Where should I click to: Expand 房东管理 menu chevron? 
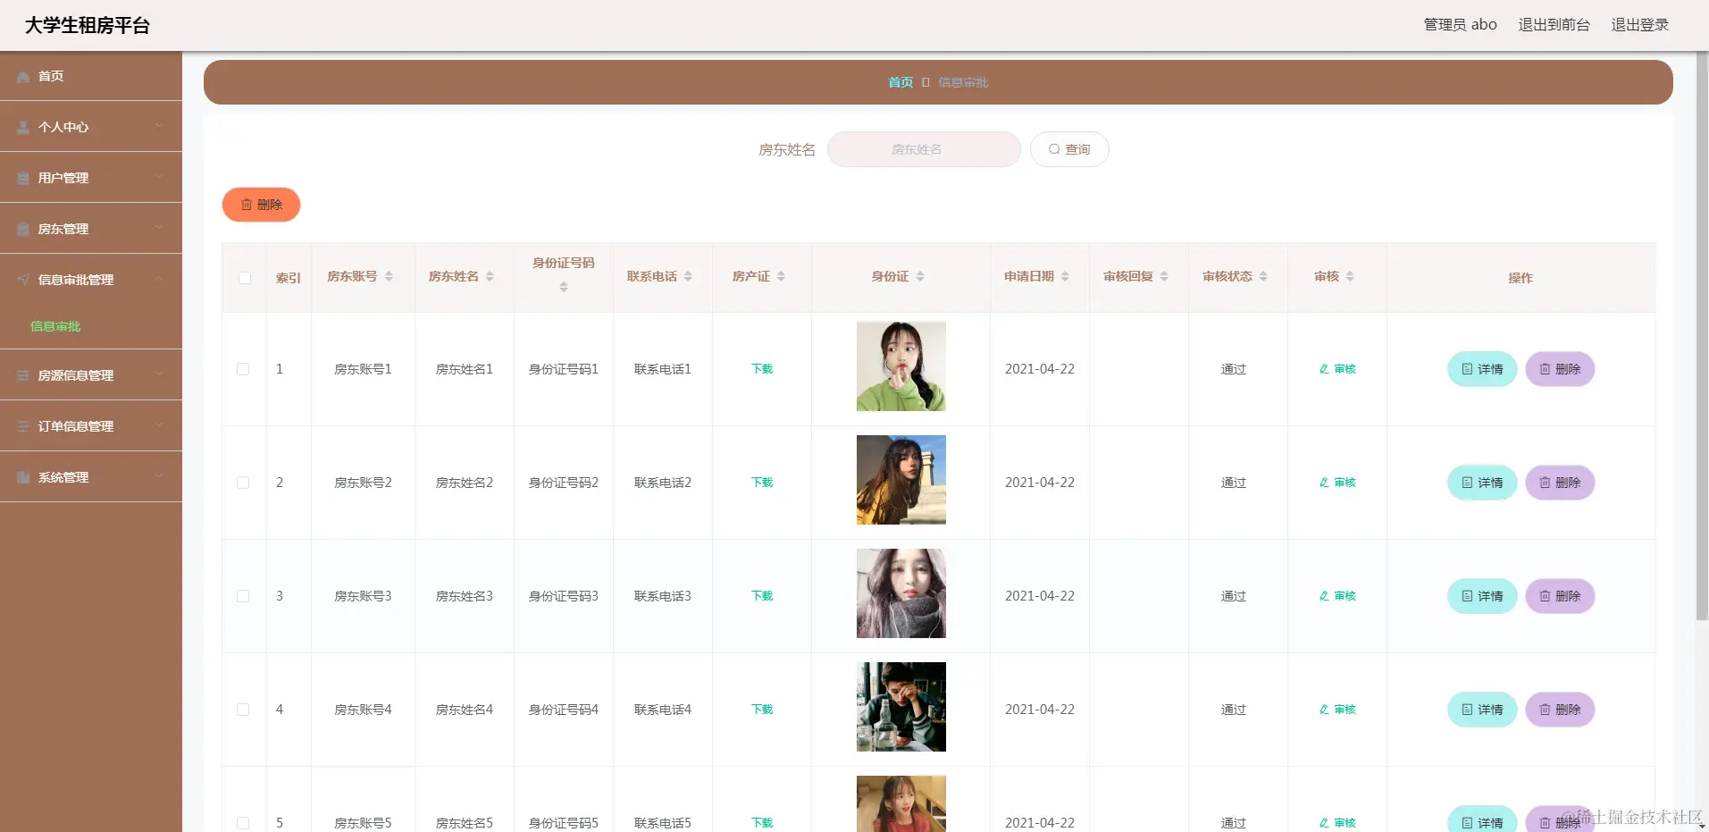[159, 228]
